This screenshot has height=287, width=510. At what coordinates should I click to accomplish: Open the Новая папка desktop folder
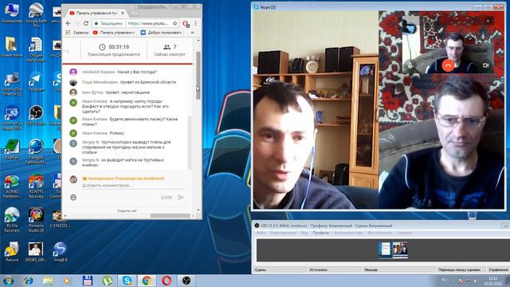pyautogui.click(x=12, y=47)
